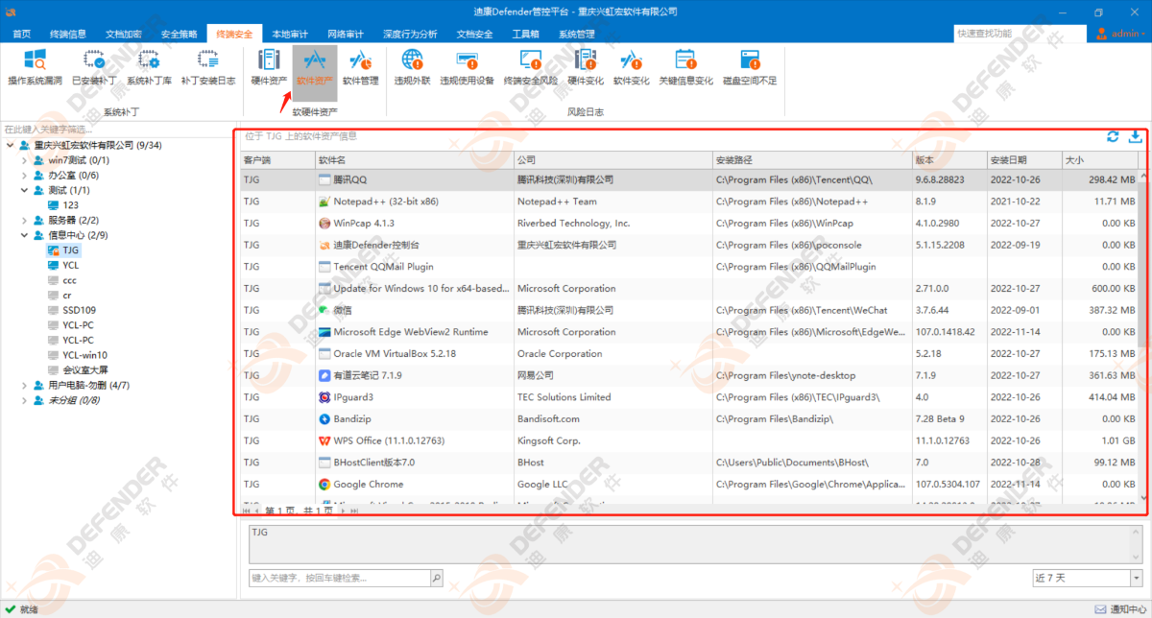Open the 操作系统漏洞 ribbon icon

click(36, 66)
